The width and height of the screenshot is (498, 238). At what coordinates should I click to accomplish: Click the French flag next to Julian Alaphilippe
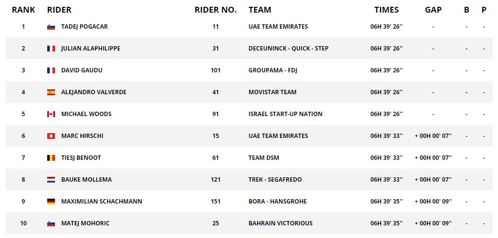[51, 49]
